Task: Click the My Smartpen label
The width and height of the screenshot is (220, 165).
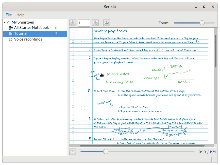Action: [23, 22]
